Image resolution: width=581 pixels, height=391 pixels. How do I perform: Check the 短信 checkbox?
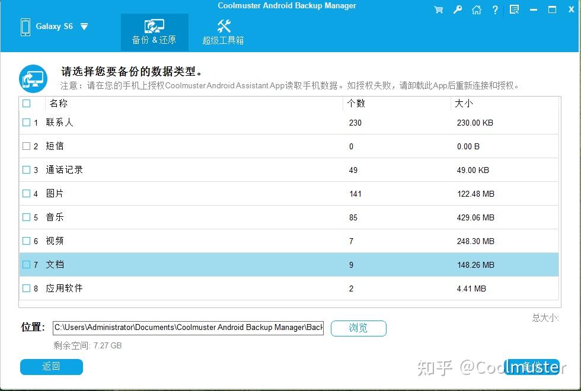[x=26, y=146]
